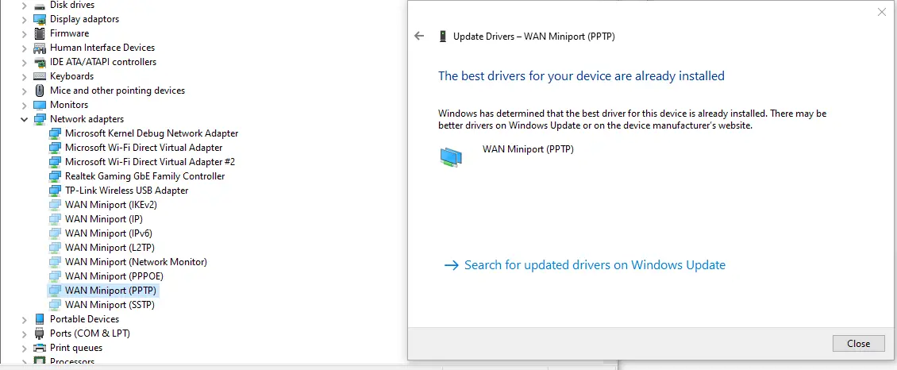Expand the Portable Devices node
The height and width of the screenshot is (370, 897).
pyautogui.click(x=24, y=319)
